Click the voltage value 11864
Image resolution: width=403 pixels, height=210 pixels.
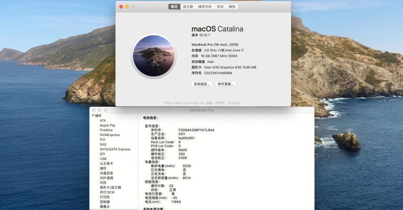(x=176, y=202)
